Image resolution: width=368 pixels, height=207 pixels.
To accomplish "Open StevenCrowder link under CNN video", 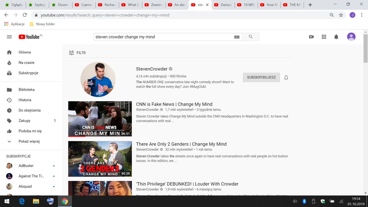I will point(148,109).
